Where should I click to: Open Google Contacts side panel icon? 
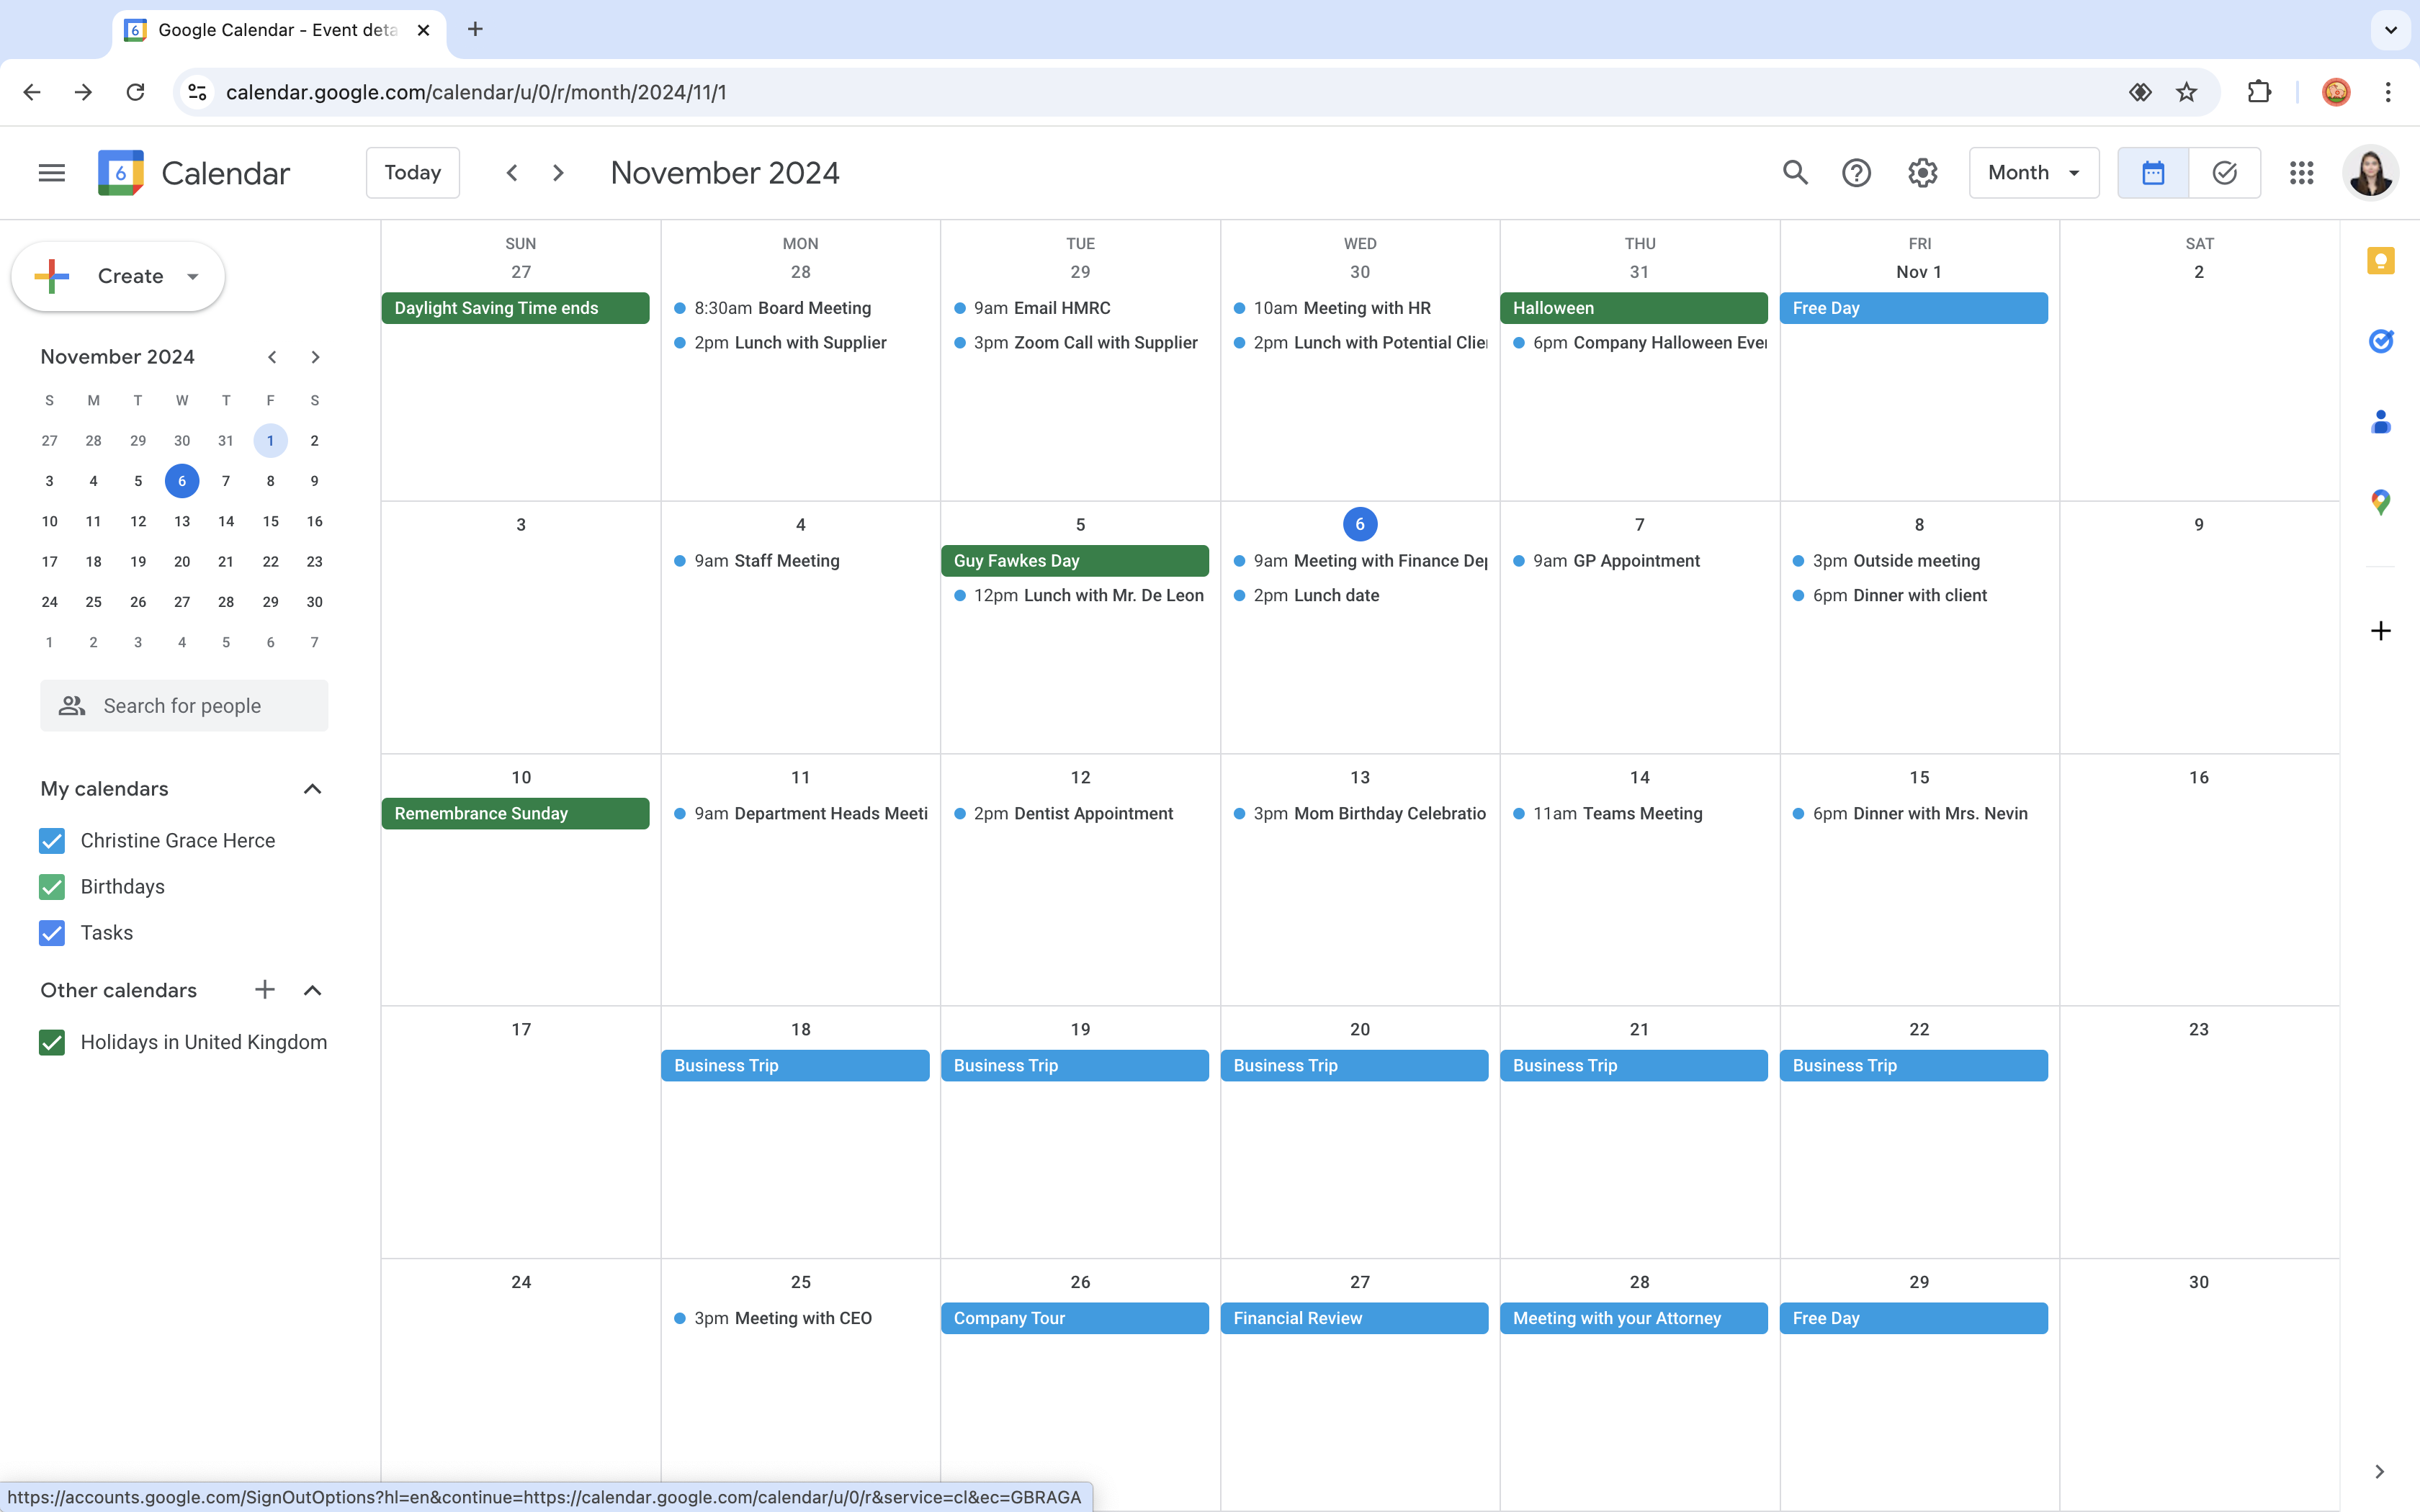2380,422
